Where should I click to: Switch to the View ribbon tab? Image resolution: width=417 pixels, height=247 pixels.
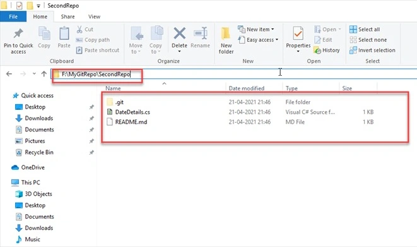94,16
